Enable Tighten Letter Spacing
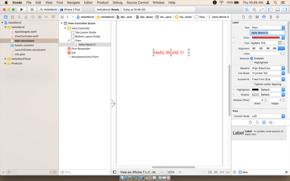 (252, 84)
